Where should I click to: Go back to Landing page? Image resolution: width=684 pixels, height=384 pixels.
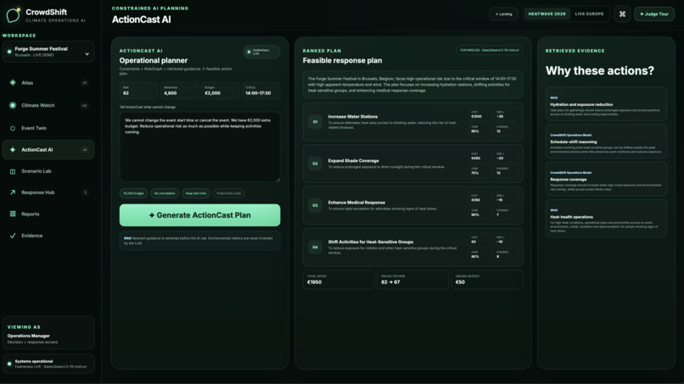[503, 14]
